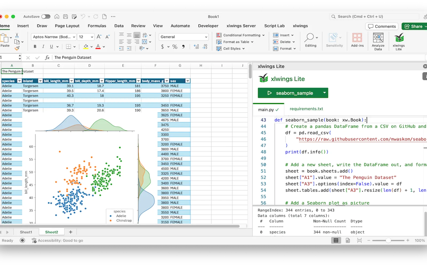Click the Delete cells button
The width and height of the screenshot is (427, 267).
(284, 42)
